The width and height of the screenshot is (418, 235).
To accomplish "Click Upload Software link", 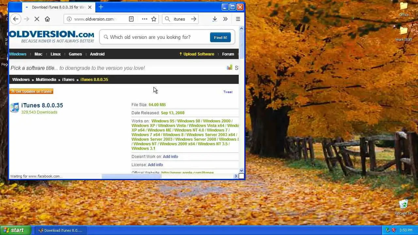I will click(x=197, y=54).
